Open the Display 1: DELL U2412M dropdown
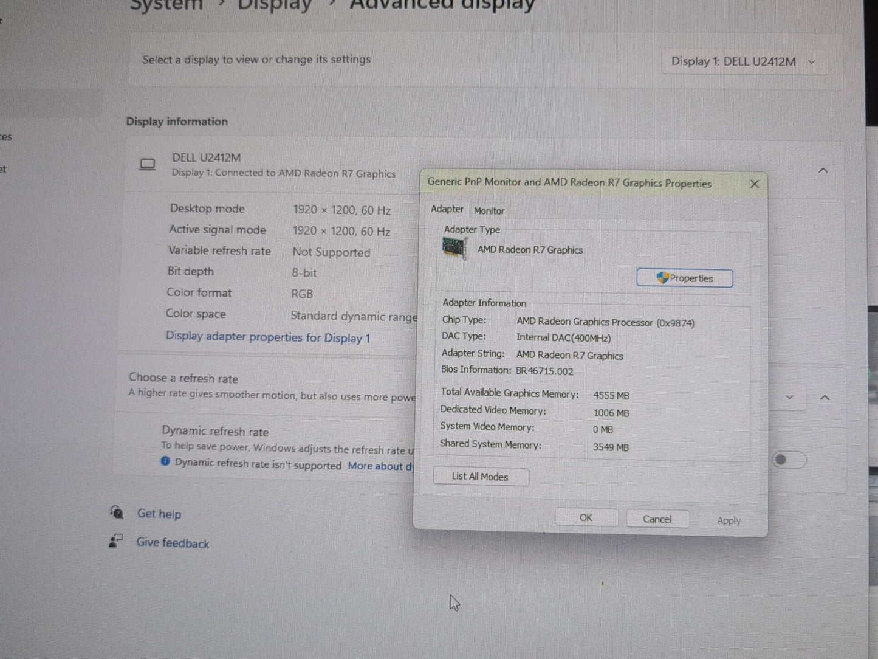This screenshot has height=659, width=878. pyautogui.click(x=744, y=61)
